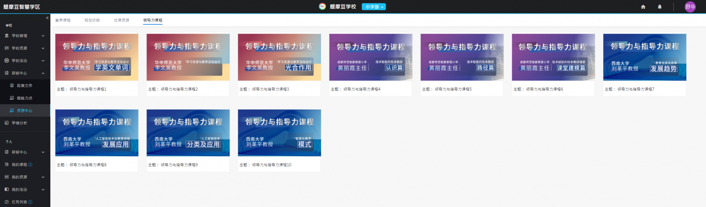
Task: Open the 发展趋势 course thumbnail
Action: (x=644, y=57)
